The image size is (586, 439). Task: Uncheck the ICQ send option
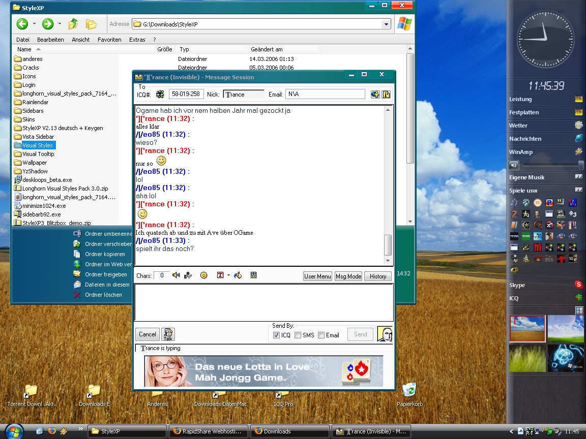point(276,335)
